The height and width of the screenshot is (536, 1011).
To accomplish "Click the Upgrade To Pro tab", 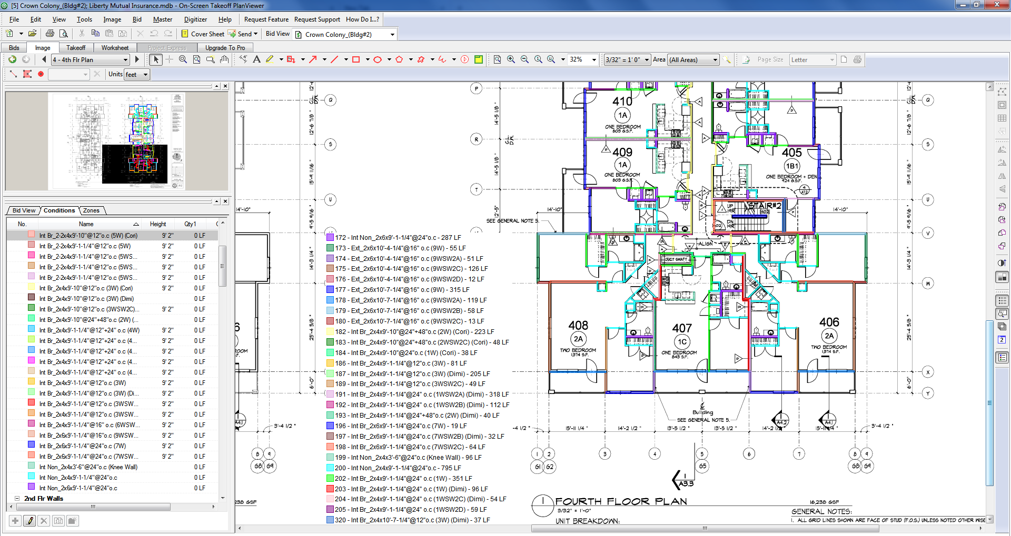I will coord(225,48).
